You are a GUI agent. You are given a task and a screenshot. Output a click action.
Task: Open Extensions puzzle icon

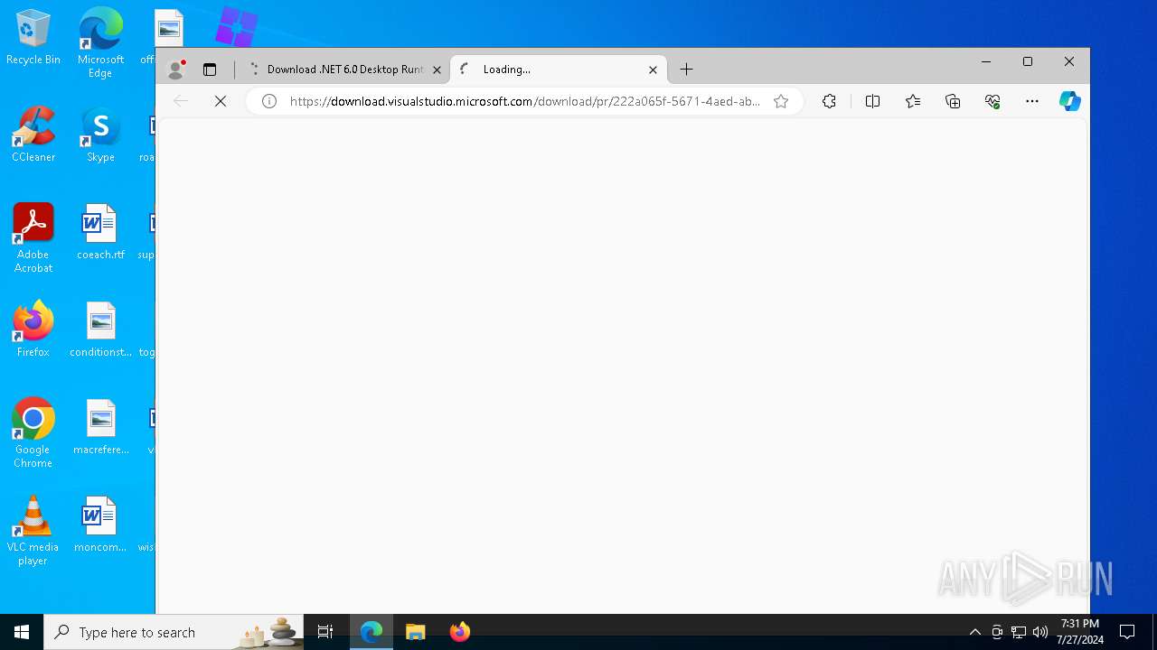click(829, 101)
